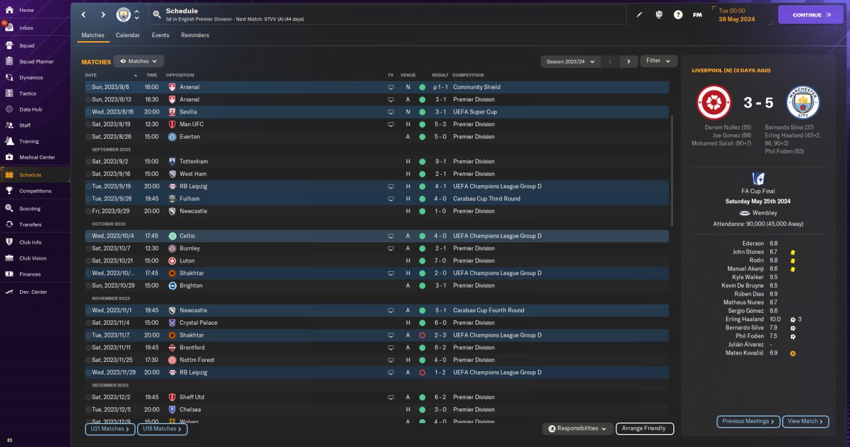Toggle the circle on the Sat, 2023/10/21 row
850x447 pixels.
[88, 261]
